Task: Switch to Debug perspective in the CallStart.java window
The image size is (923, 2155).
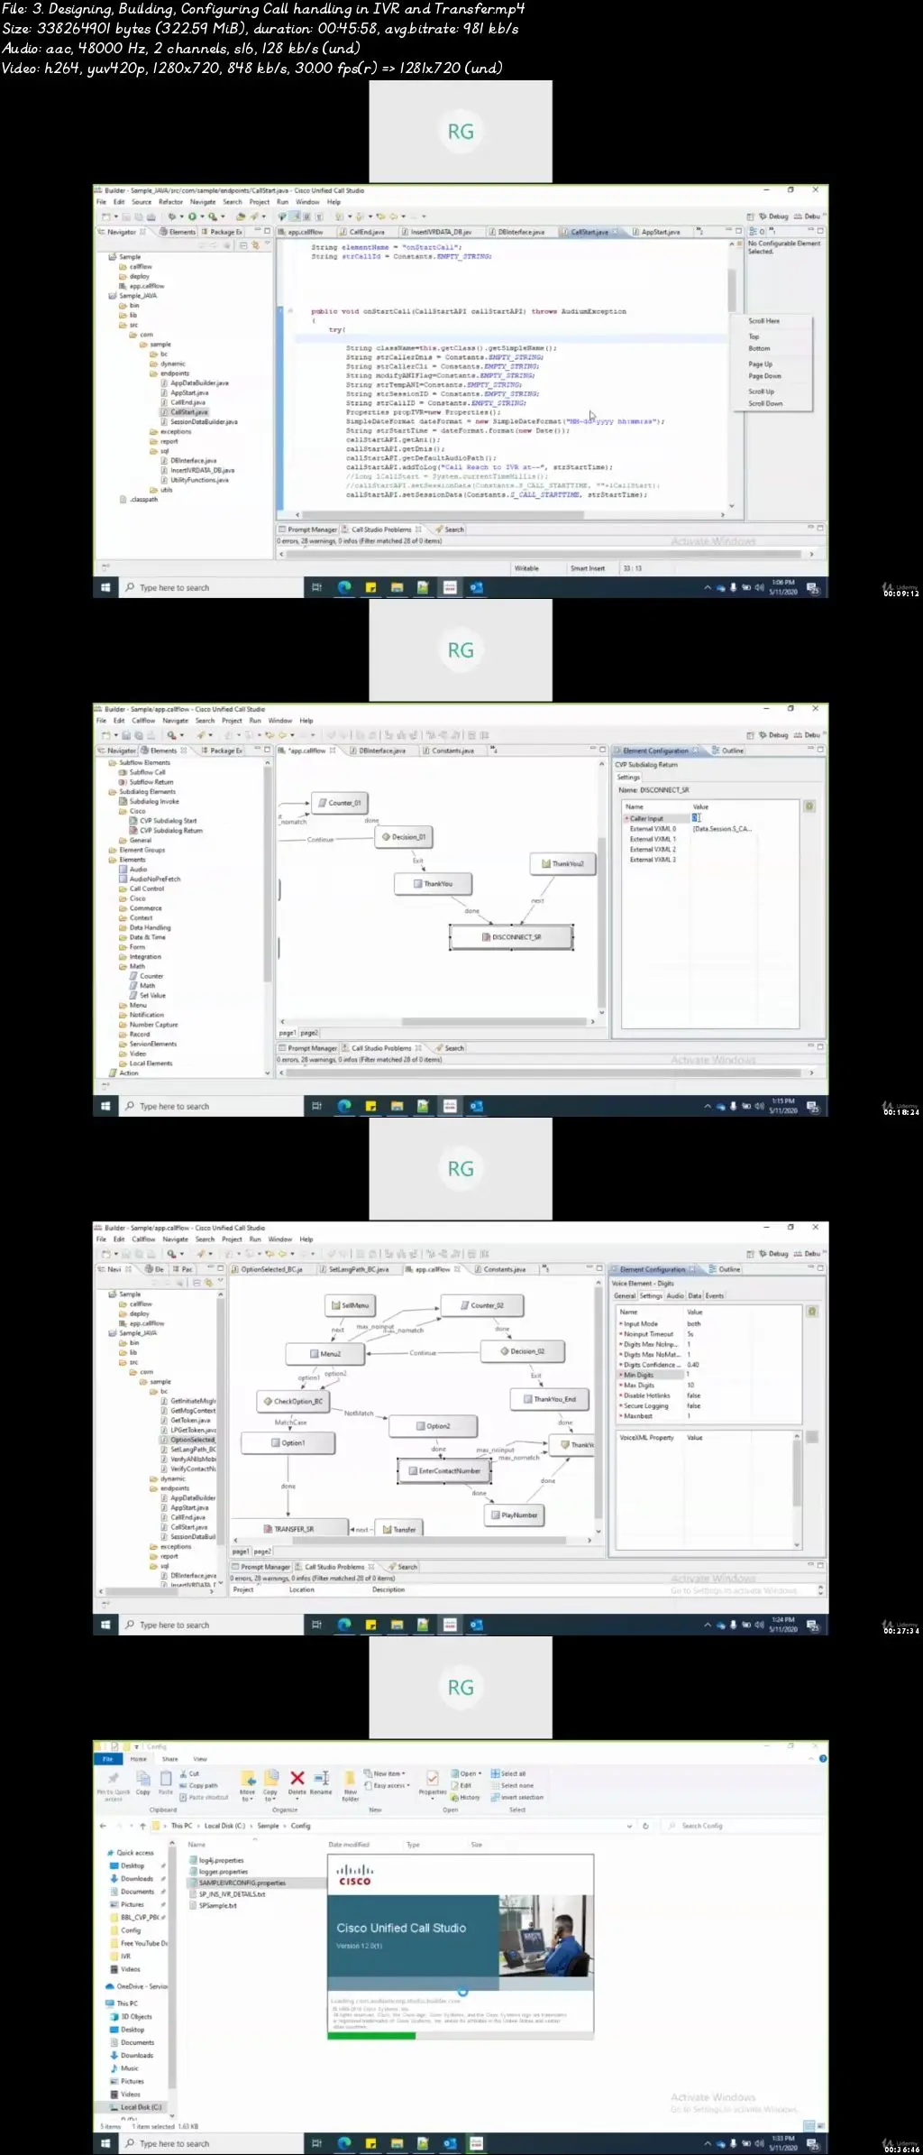Action: coord(774,216)
